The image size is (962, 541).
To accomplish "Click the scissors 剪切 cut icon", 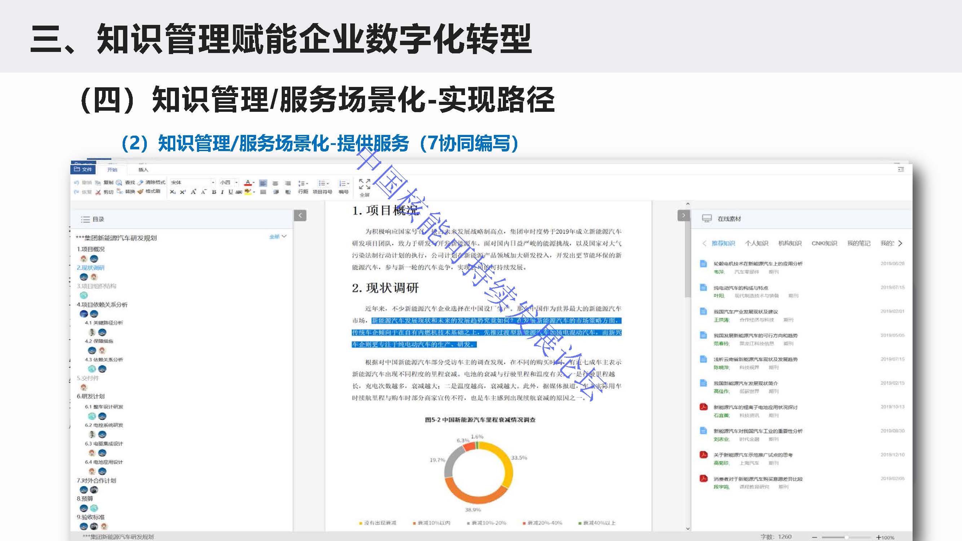I will (x=98, y=192).
